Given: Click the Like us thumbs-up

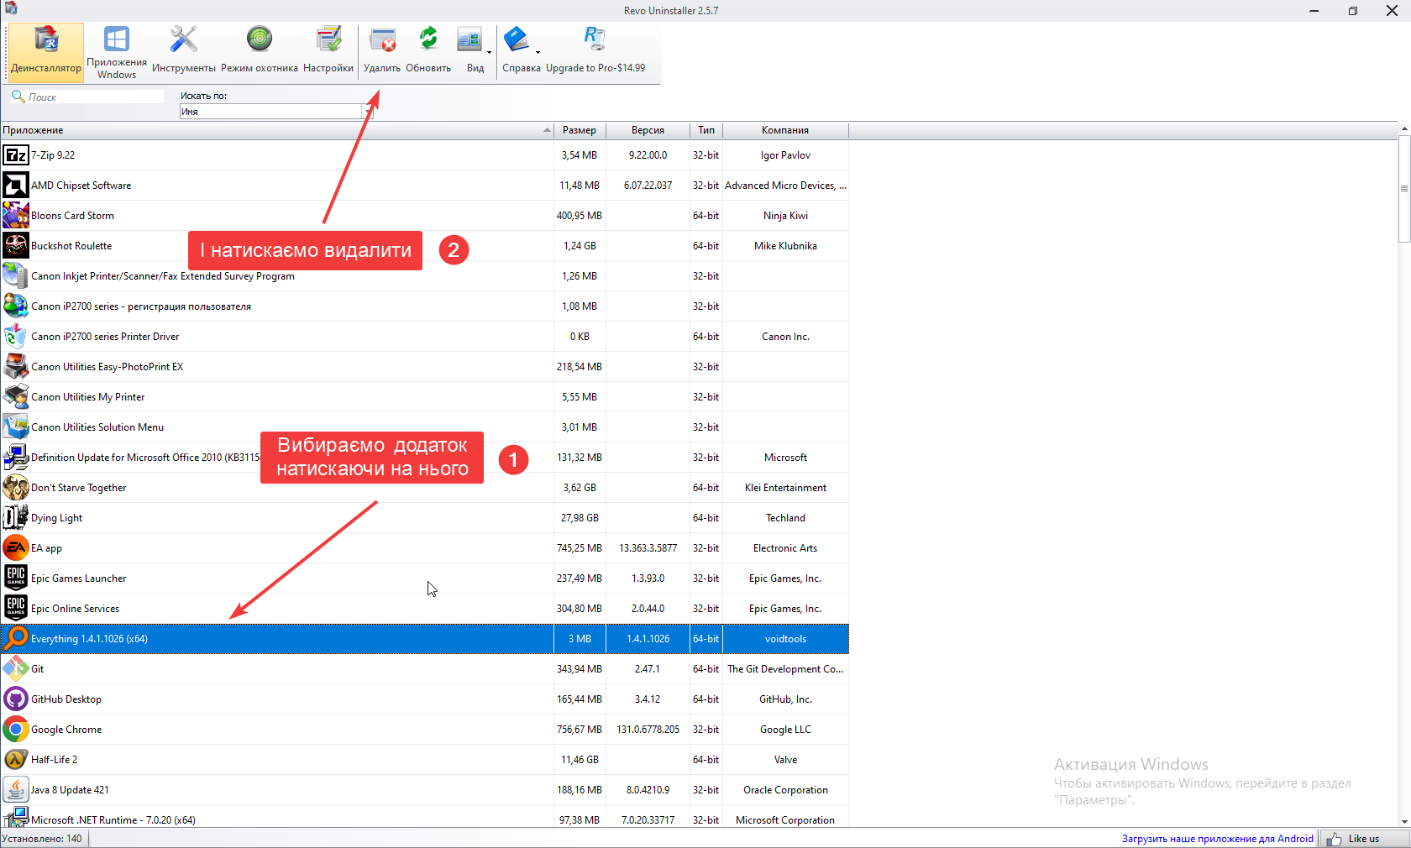Looking at the screenshot, I should point(1334,839).
